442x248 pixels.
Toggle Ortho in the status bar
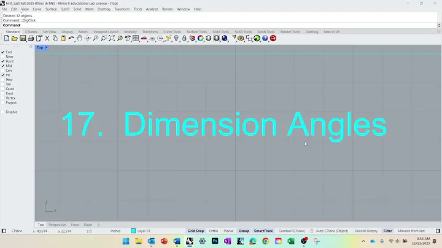(214, 231)
